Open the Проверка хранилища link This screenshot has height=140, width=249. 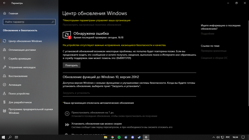tap(214, 51)
